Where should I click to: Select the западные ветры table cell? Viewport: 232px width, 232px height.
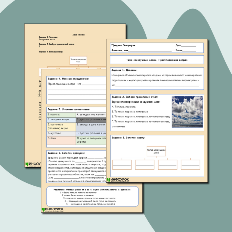point(61,119)
